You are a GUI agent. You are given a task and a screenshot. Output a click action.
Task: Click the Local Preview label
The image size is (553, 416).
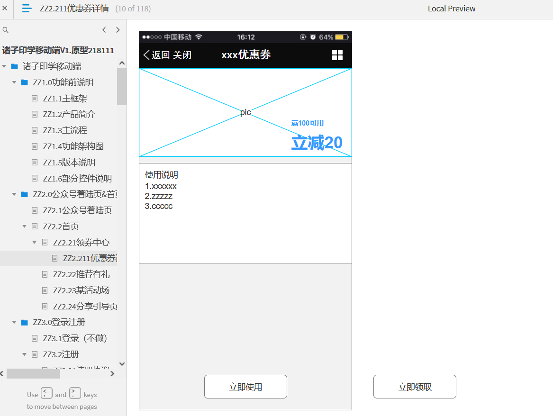[x=452, y=9]
